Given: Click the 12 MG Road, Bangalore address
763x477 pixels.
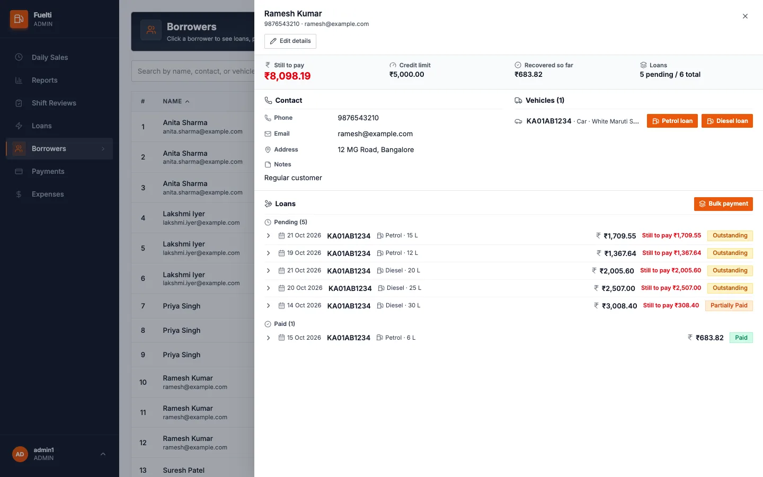Looking at the screenshot, I should click(x=376, y=150).
